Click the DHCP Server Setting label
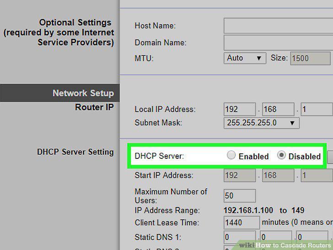This screenshot has height=250, width=333. tap(75, 152)
